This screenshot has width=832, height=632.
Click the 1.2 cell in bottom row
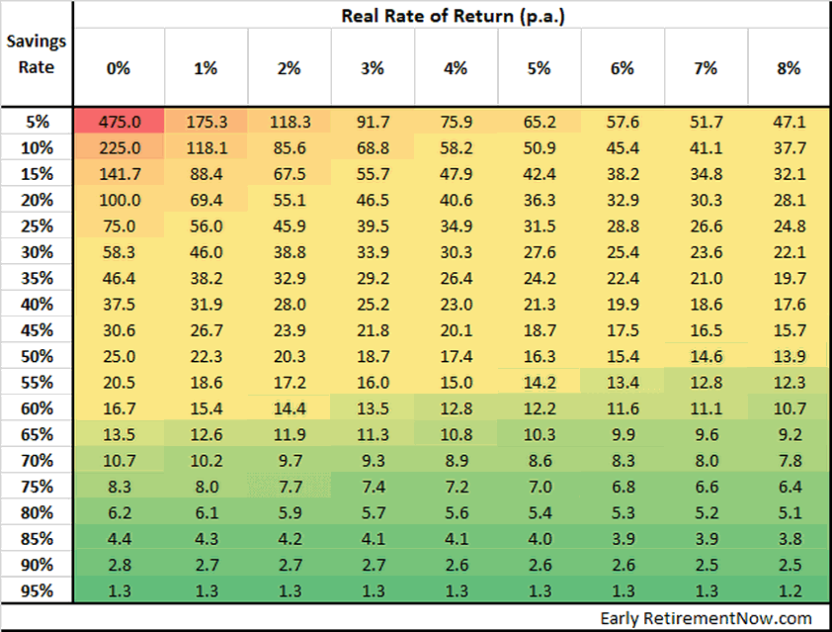point(789,591)
